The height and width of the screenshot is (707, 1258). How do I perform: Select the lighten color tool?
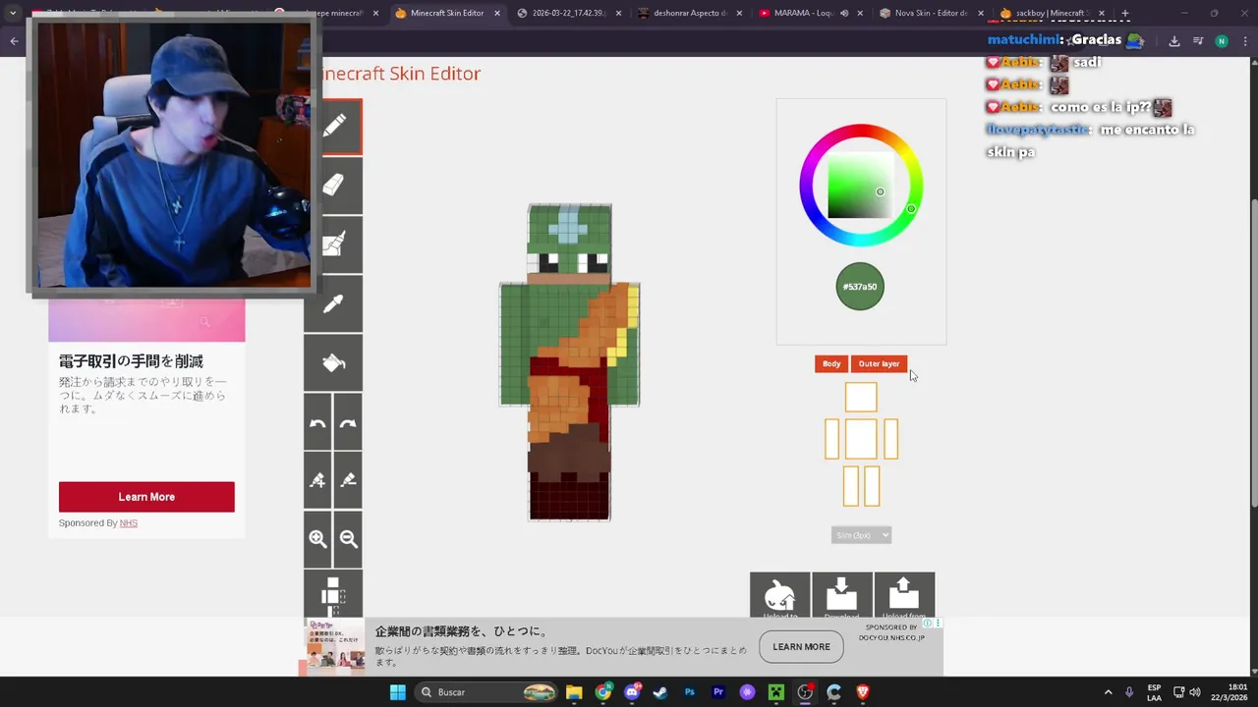pyautogui.click(x=317, y=480)
